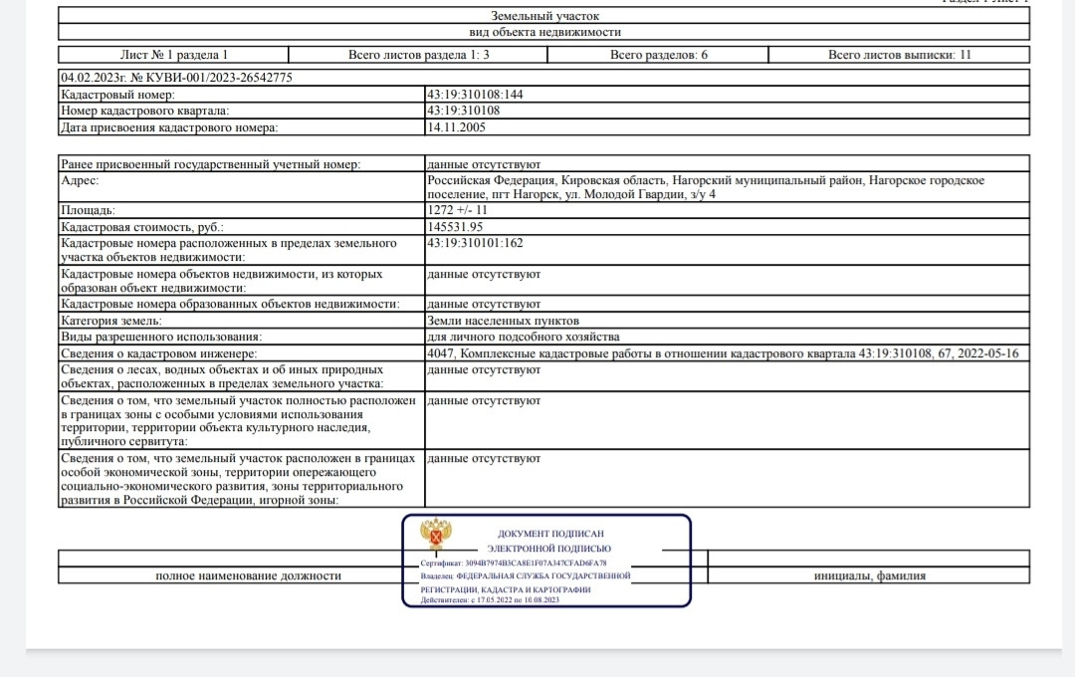Screen dimensions: 1075x677
Task: Click 'Ранее присвоенный государственный учетный номер:' label
Action: click(x=210, y=164)
